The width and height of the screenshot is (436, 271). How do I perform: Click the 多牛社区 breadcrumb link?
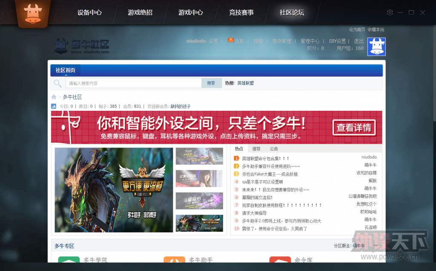pos(72,97)
